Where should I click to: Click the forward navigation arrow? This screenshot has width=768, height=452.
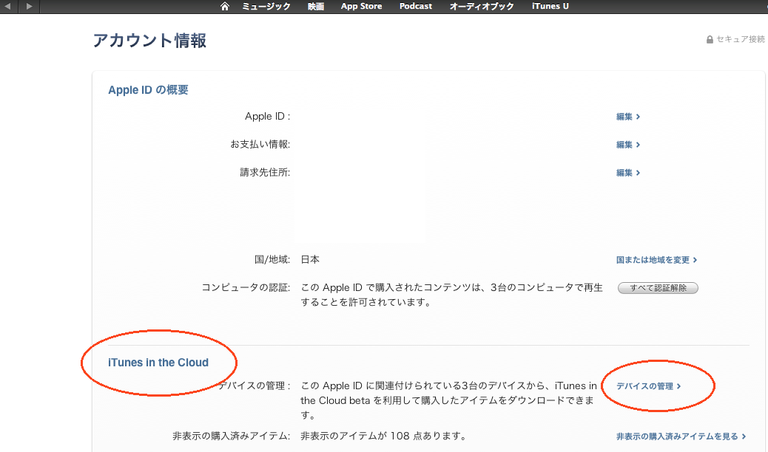click(x=29, y=7)
